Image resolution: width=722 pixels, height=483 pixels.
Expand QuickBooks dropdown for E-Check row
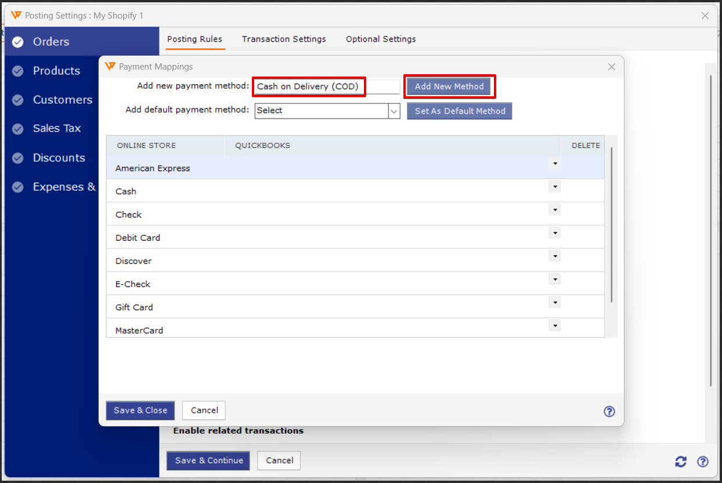point(555,279)
